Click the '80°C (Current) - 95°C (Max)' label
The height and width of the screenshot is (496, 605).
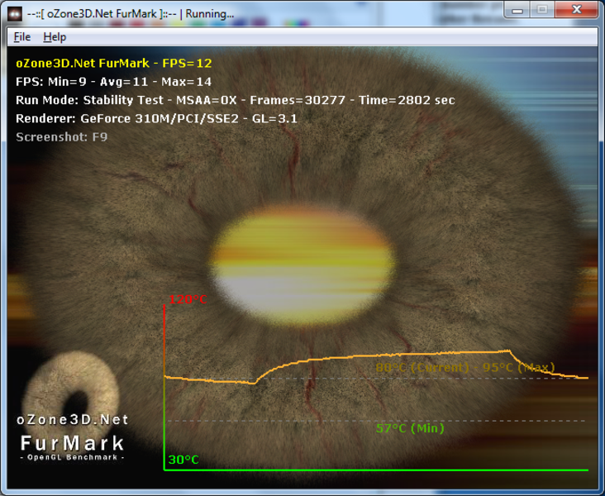click(x=465, y=367)
